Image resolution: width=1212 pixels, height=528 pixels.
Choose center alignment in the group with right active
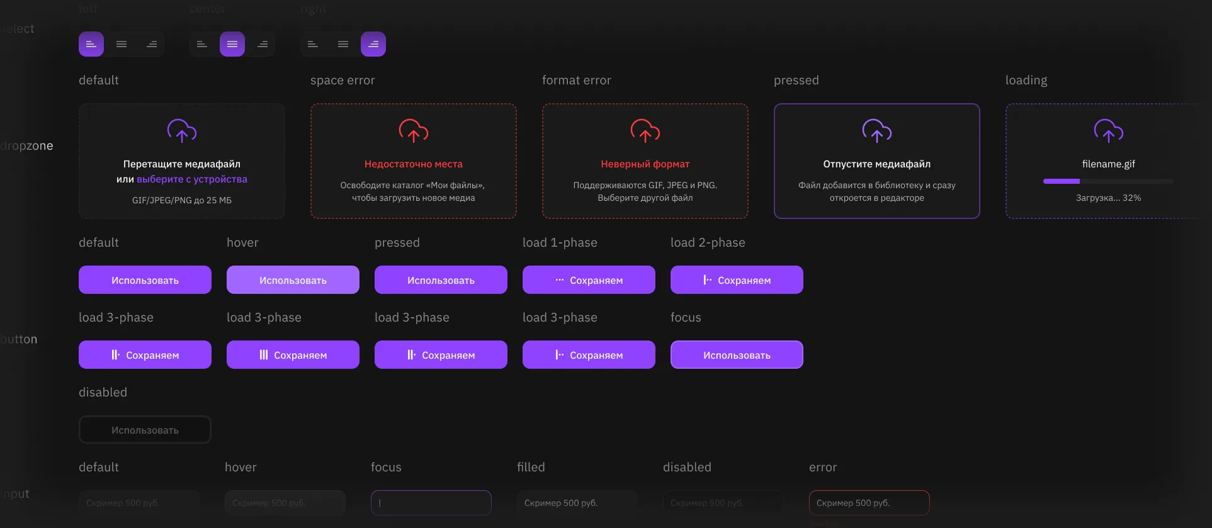[x=343, y=44]
